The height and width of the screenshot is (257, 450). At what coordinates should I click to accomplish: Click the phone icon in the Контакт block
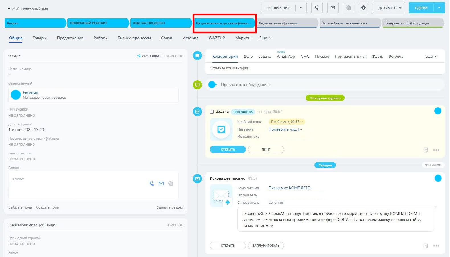tap(152, 184)
